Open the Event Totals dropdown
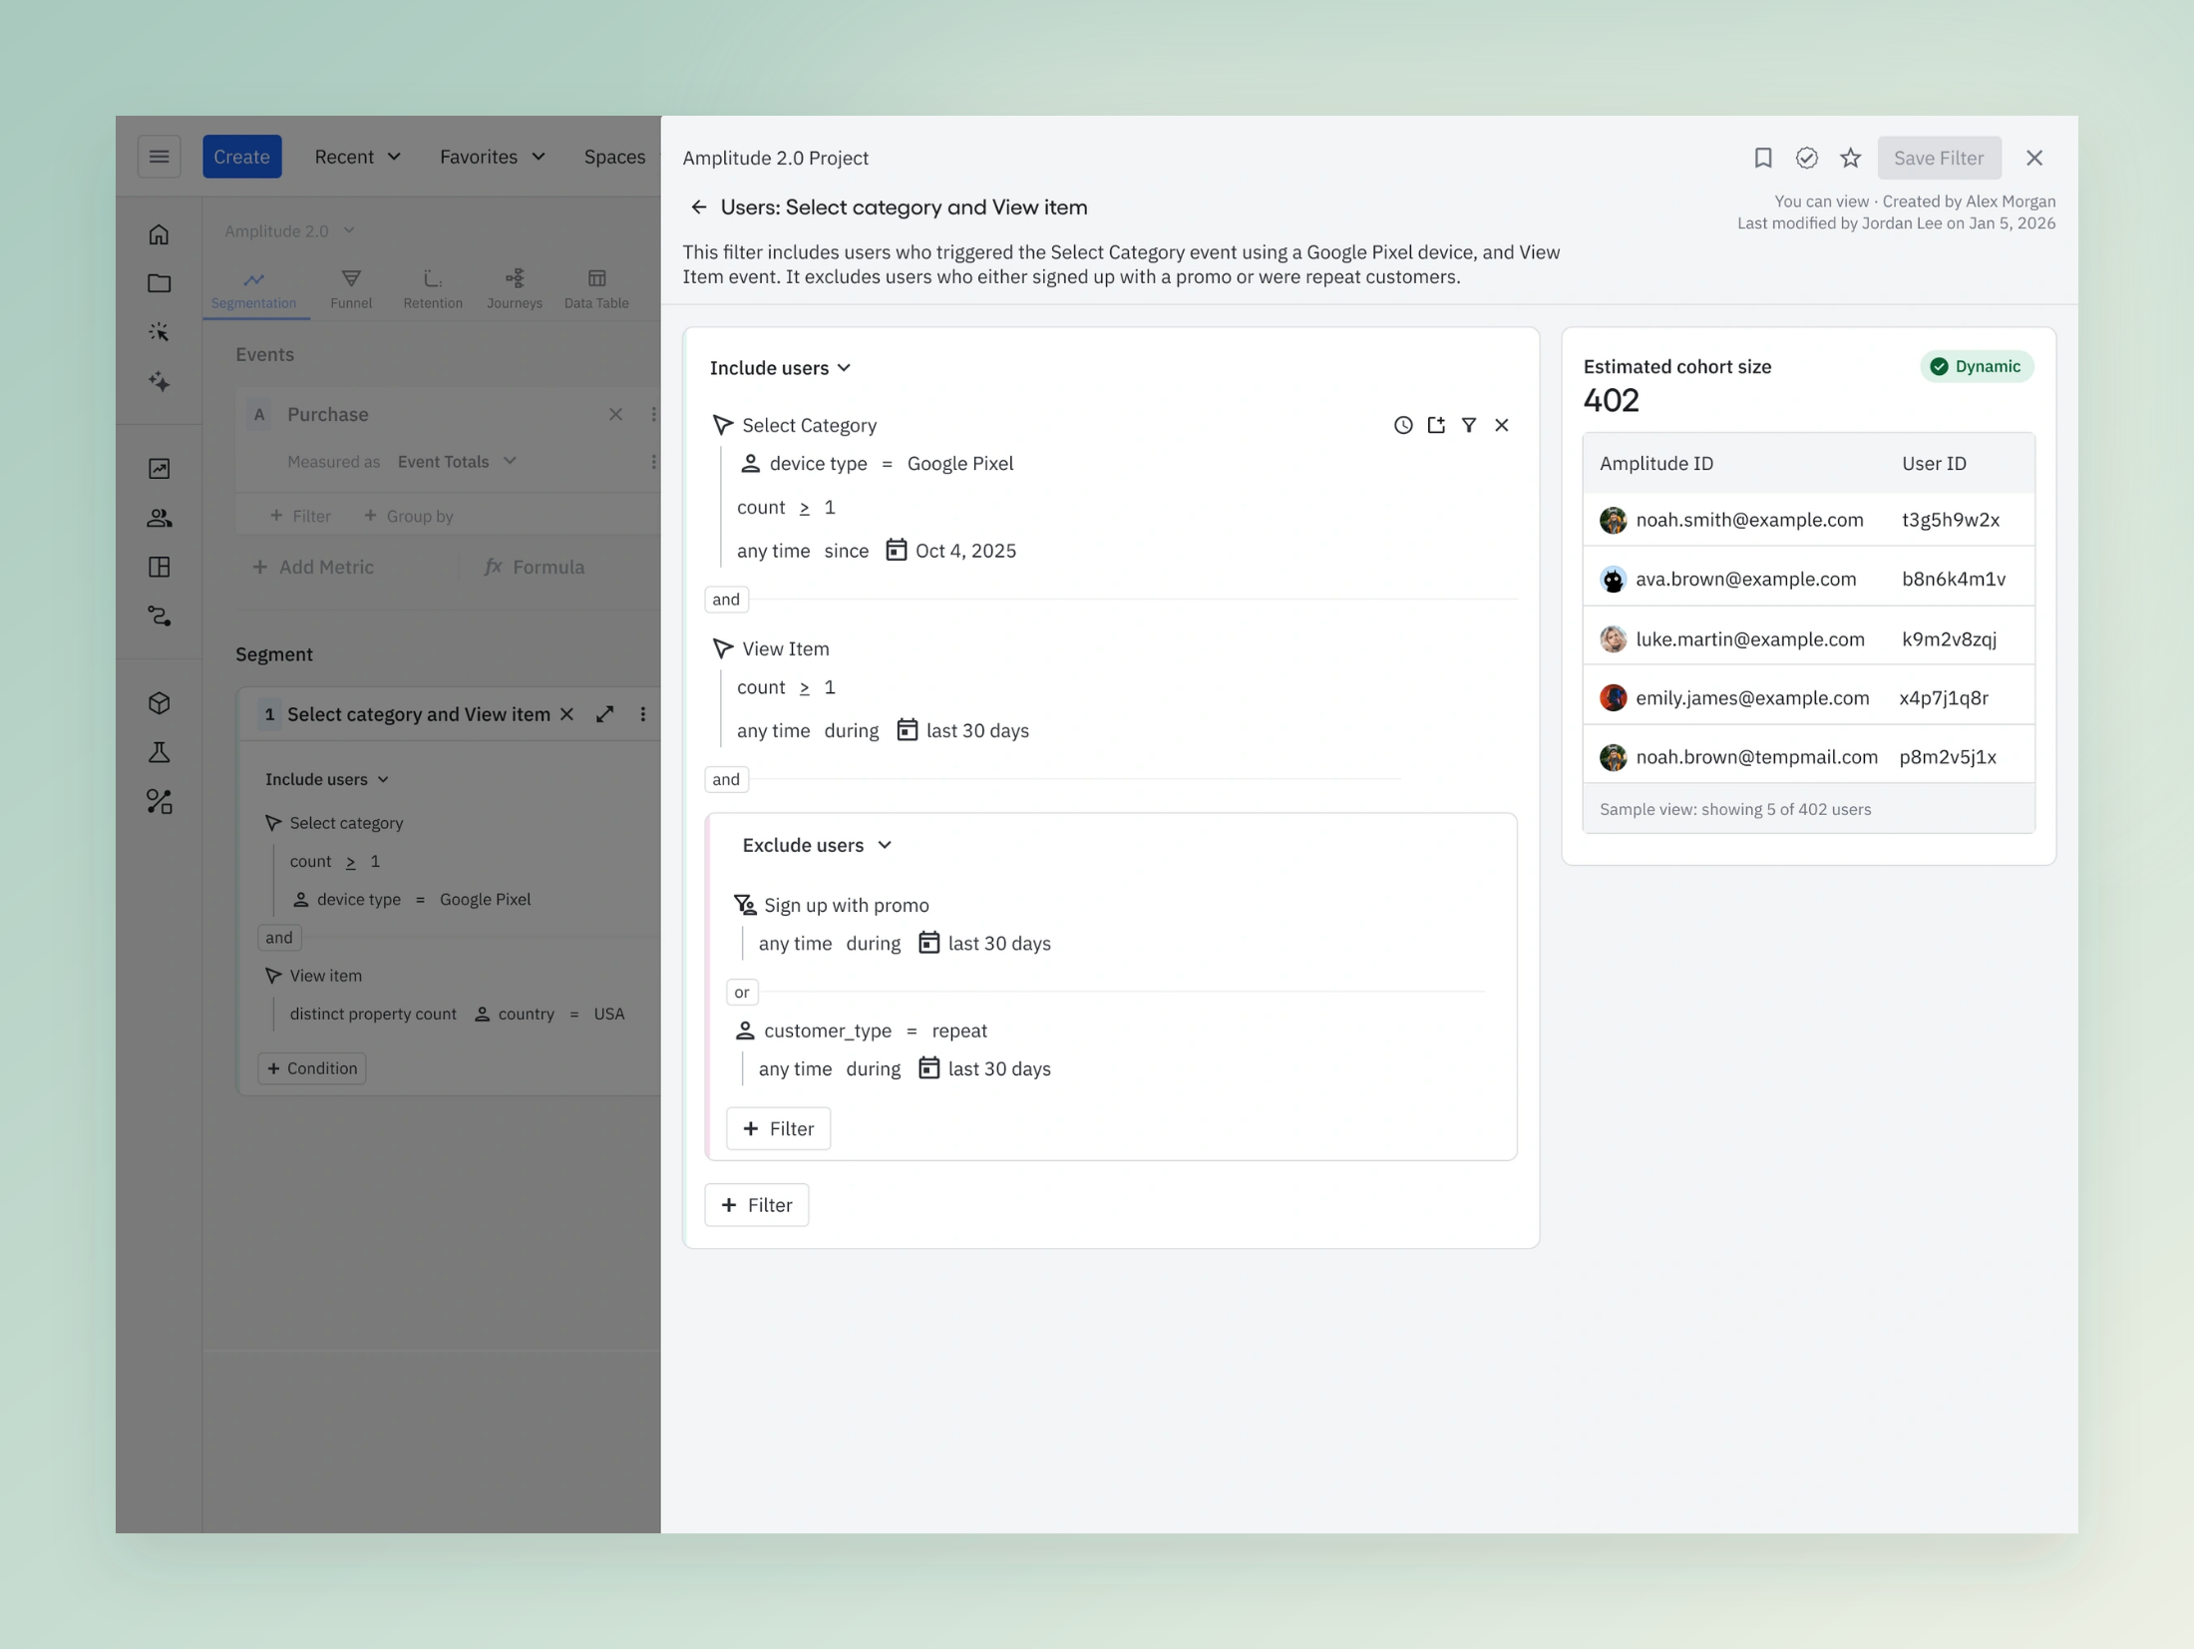 point(457,462)
